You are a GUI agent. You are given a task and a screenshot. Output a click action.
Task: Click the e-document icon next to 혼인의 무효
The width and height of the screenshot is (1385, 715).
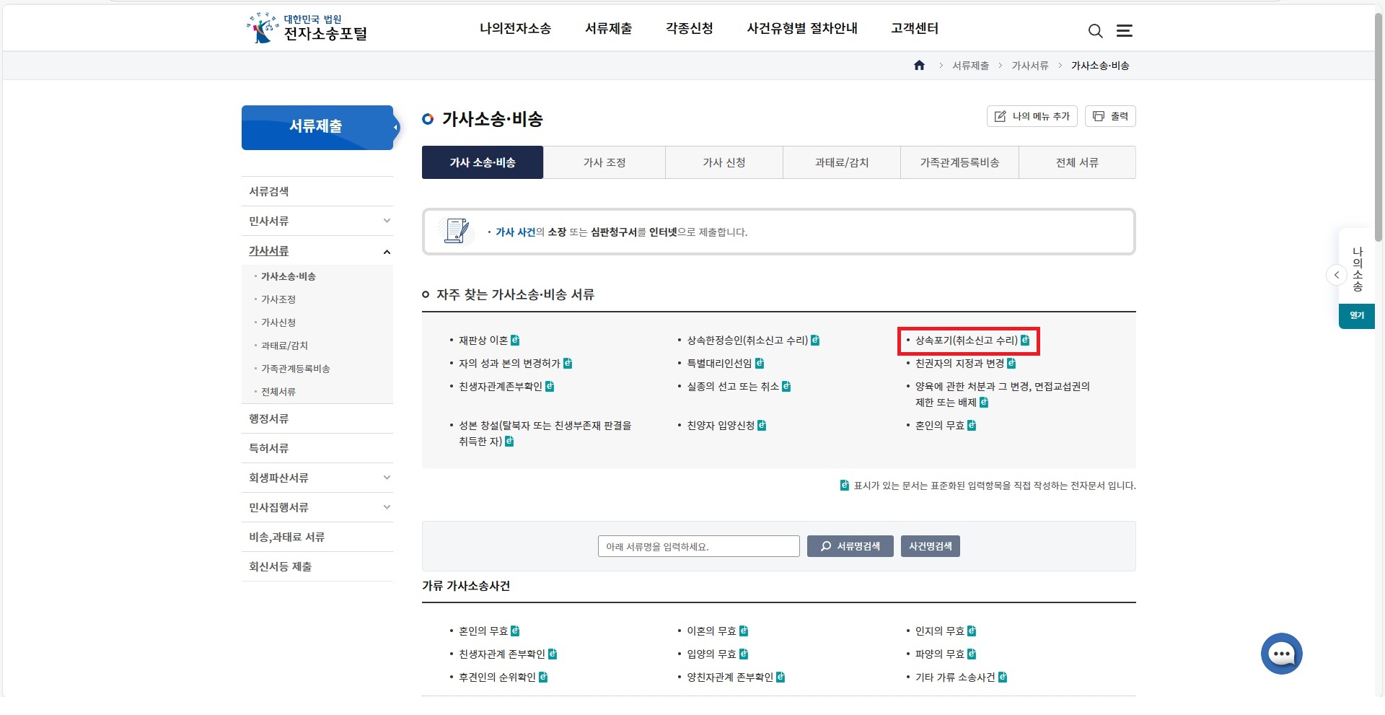(972, 426)
